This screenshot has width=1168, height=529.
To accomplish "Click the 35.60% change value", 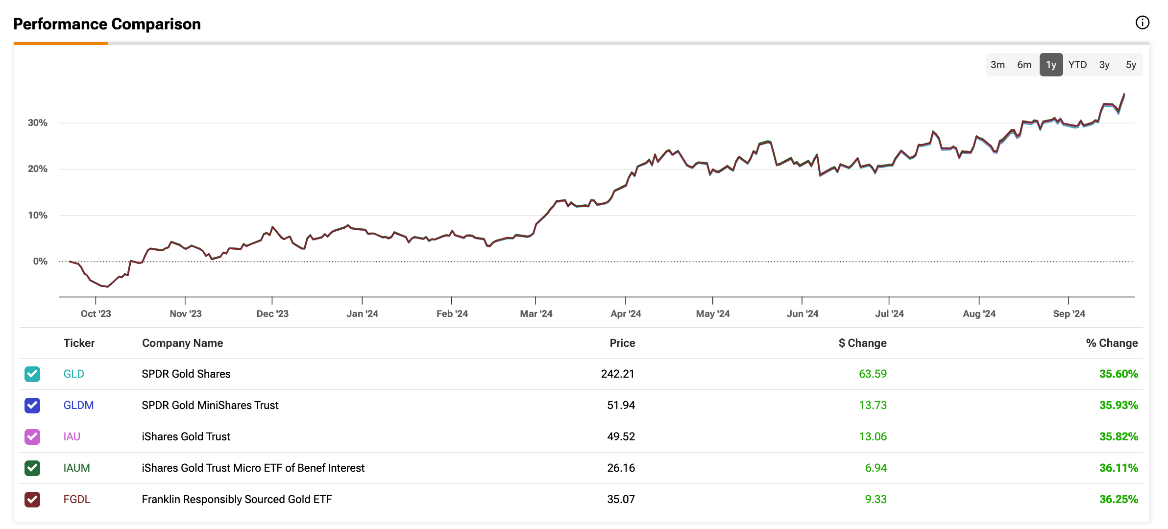I will pyautogui.click(x=1119, y=374).
